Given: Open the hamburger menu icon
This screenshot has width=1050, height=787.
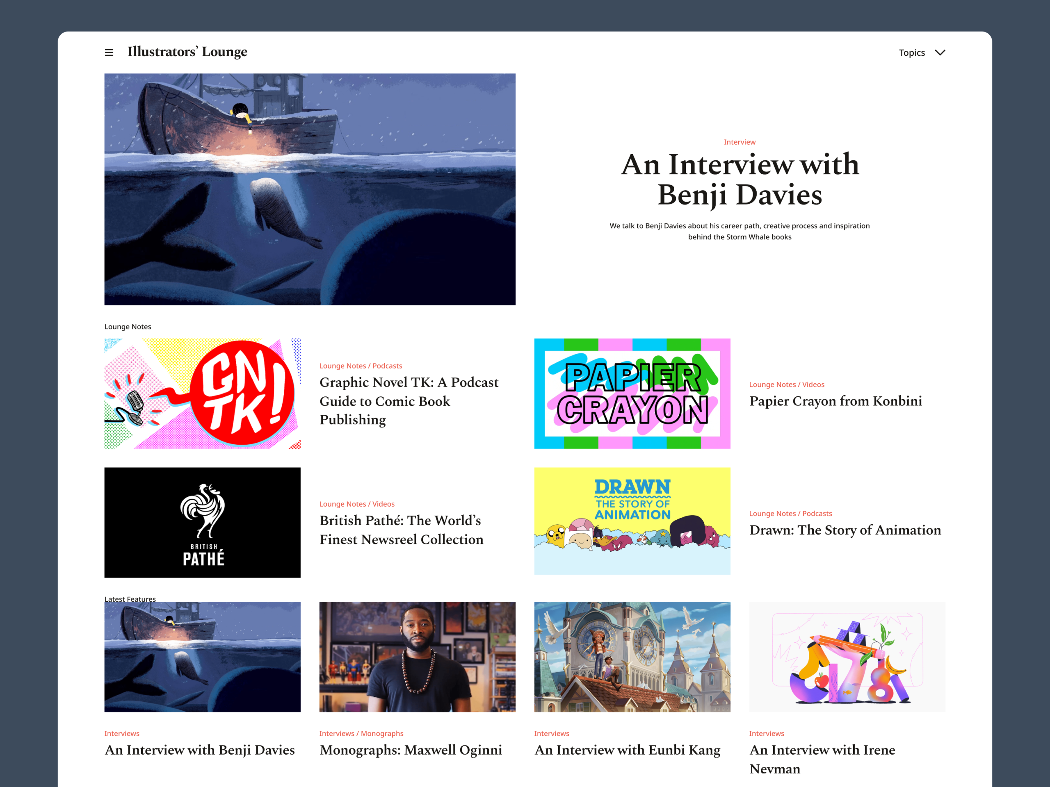Looking at the screenshot, I should (x=109, y=52).
